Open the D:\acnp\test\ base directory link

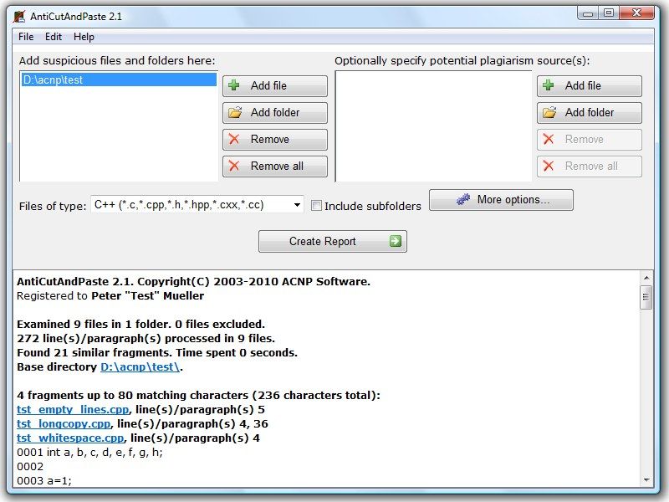[140, 366]
